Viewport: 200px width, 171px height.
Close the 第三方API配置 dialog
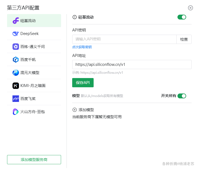click(190, 8)
